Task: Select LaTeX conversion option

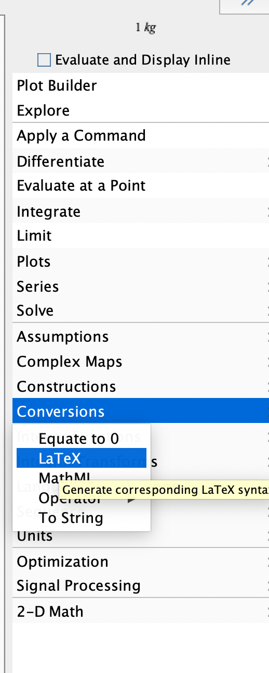Action: [82, 458]
